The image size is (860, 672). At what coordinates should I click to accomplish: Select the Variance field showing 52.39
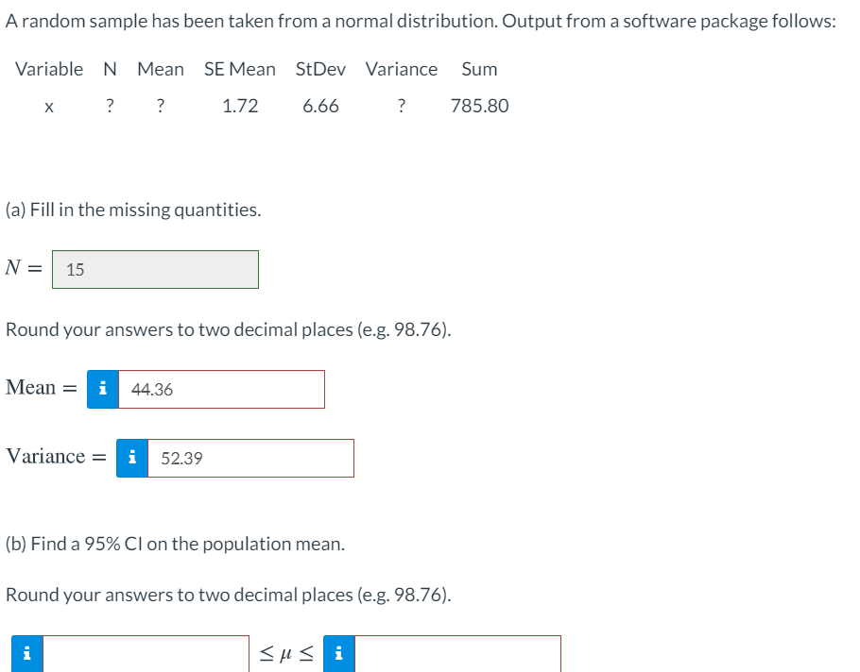click(x=250, y=458)
